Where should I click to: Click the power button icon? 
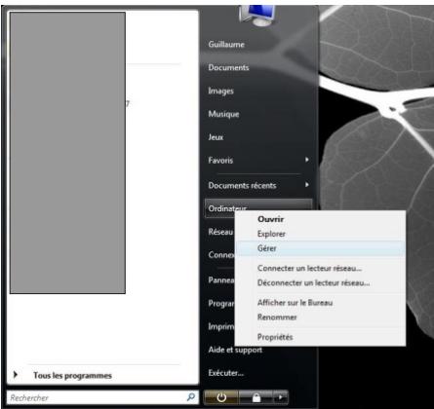pos(221,397)
